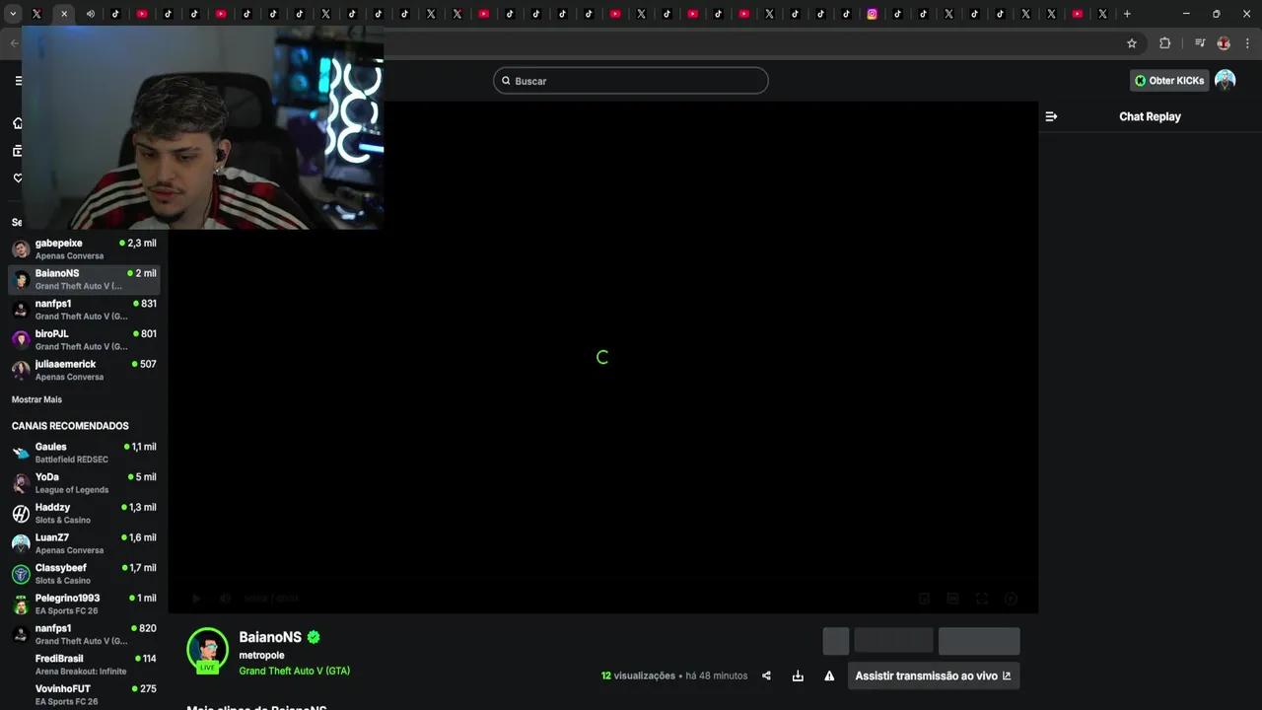Open the Chrome three-dot menu

1247,43
